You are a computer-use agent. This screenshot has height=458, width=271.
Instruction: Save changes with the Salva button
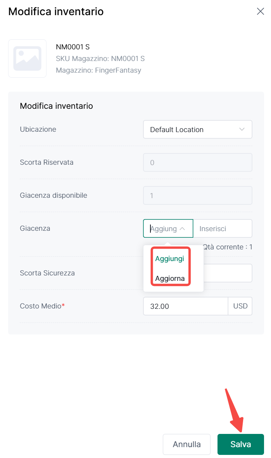pyautogui.click(x=240, y=444)
